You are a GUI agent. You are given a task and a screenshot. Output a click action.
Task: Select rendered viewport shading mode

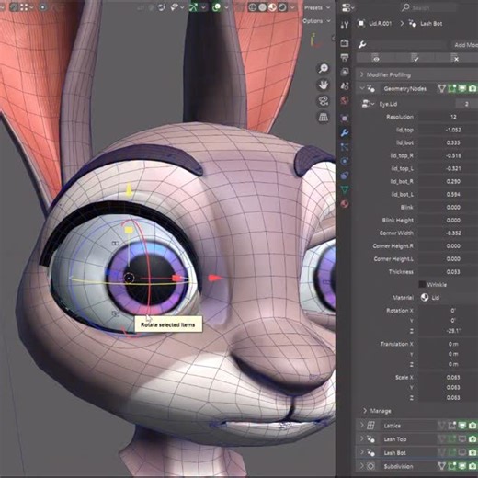click(282, 7)
